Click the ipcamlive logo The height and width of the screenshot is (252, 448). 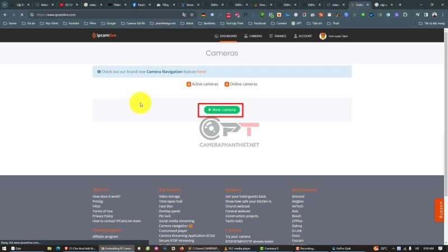pyautogui.click(x=106, y=36)
